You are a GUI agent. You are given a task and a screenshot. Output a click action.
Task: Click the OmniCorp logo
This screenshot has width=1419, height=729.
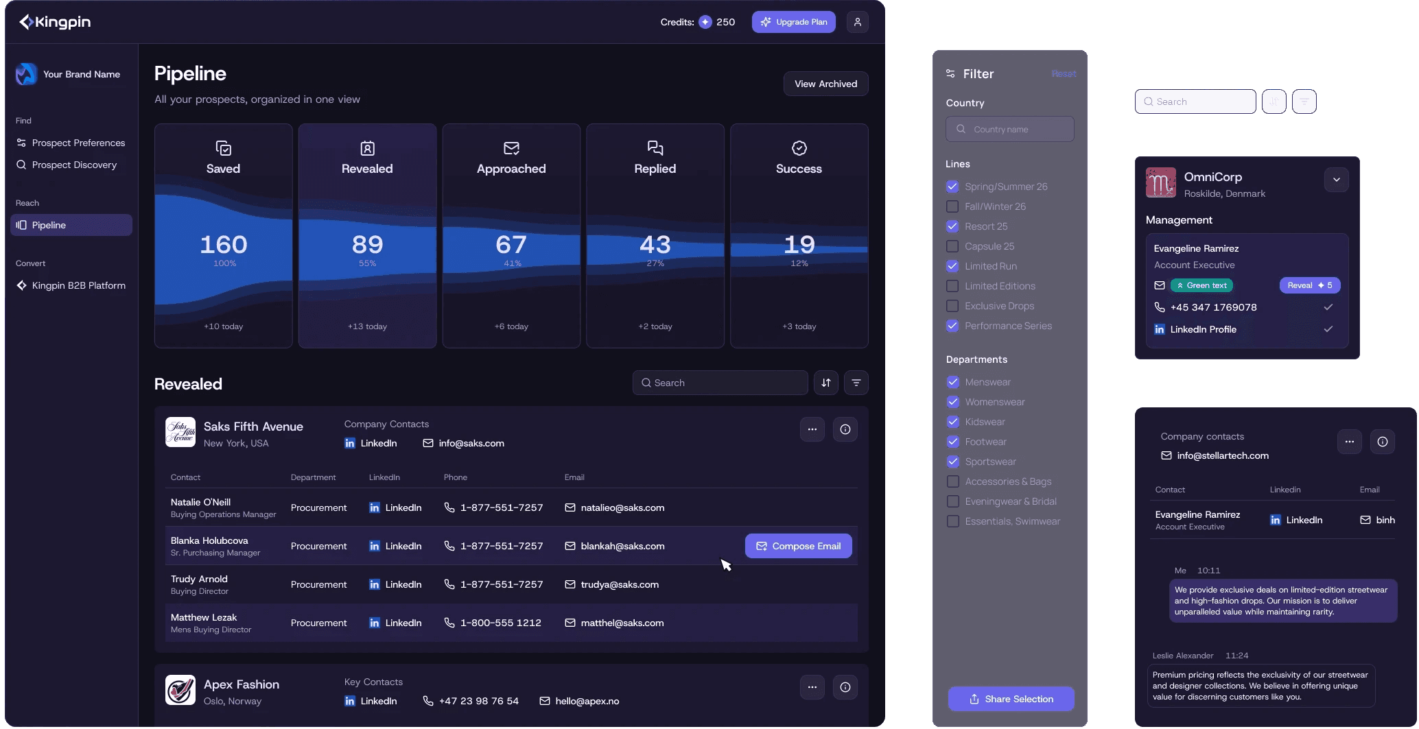pyautogui.click(x=1161, y=182)
